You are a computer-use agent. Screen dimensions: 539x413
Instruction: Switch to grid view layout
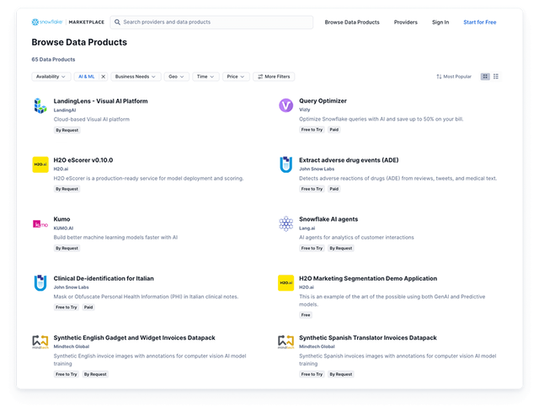point(485,77)
